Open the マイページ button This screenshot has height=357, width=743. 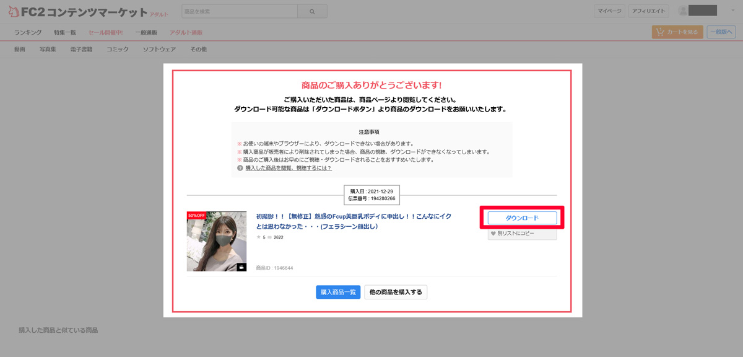click(609, 11)
